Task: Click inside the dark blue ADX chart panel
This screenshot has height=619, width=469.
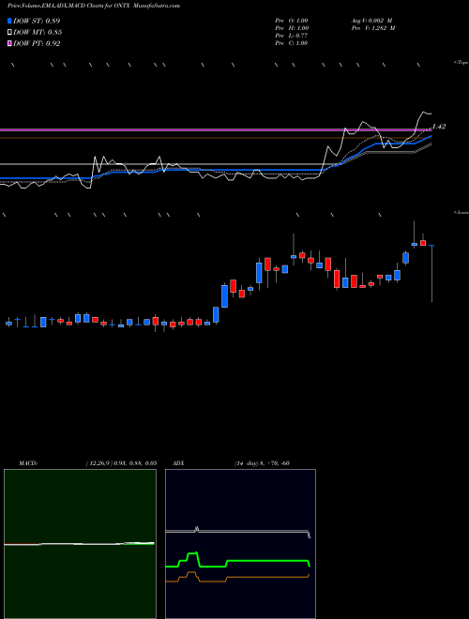Action: [240, 544]
